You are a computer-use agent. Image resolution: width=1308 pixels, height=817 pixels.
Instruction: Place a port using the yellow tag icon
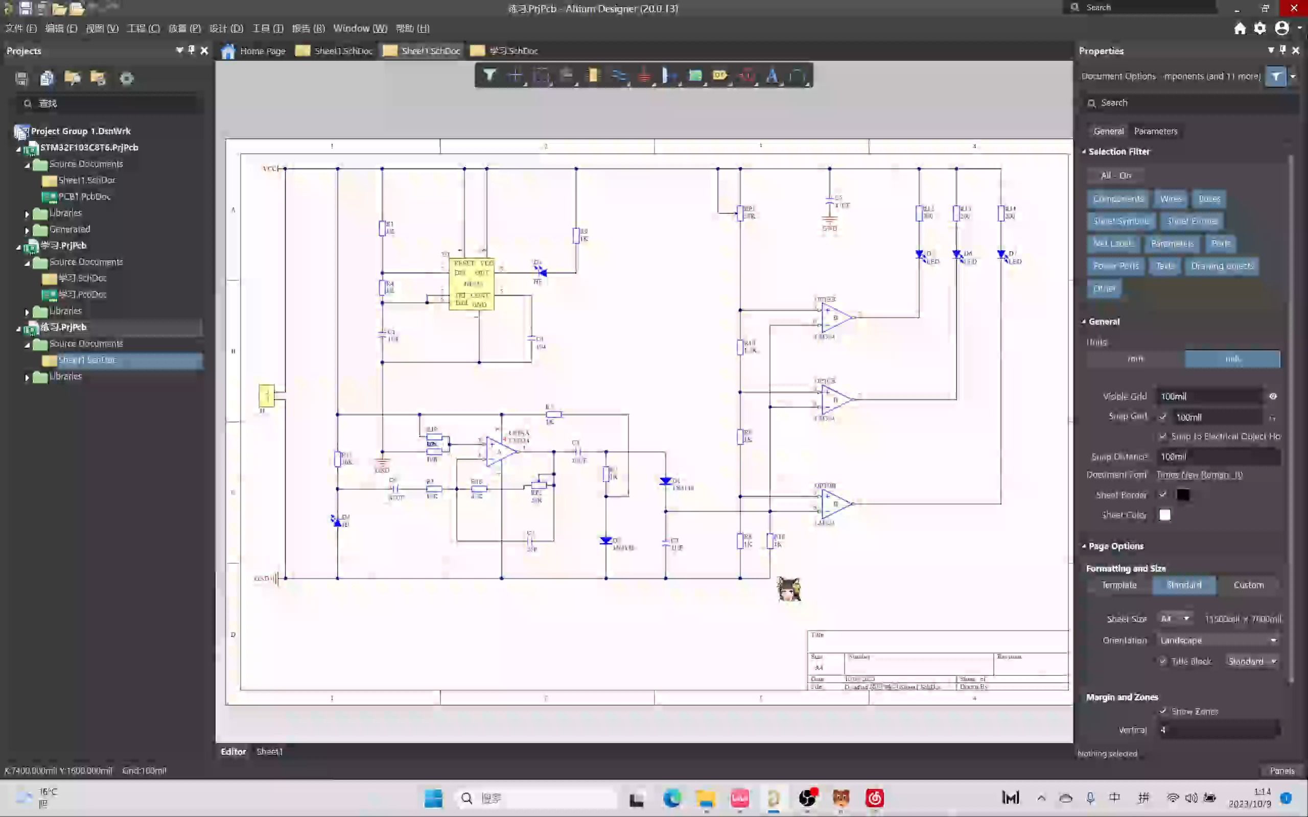tap(720, 76)
